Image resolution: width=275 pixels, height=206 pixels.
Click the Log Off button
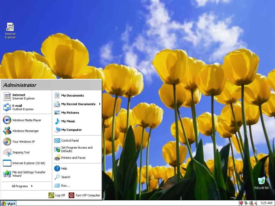(x=57, y=195)
